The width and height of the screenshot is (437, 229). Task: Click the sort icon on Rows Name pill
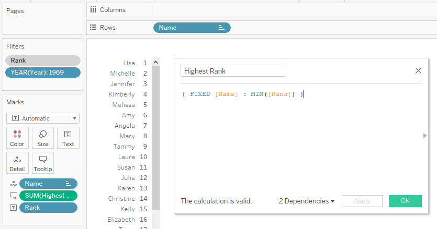click(222, 28)
